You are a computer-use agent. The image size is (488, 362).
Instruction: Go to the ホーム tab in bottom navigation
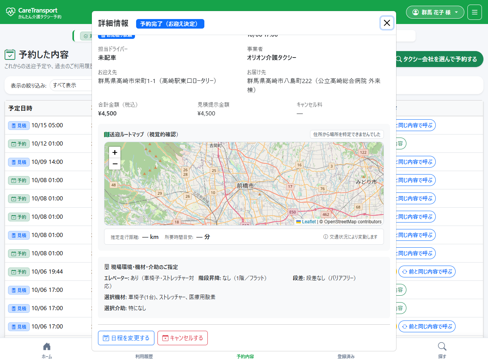click(x=47, y=351)
